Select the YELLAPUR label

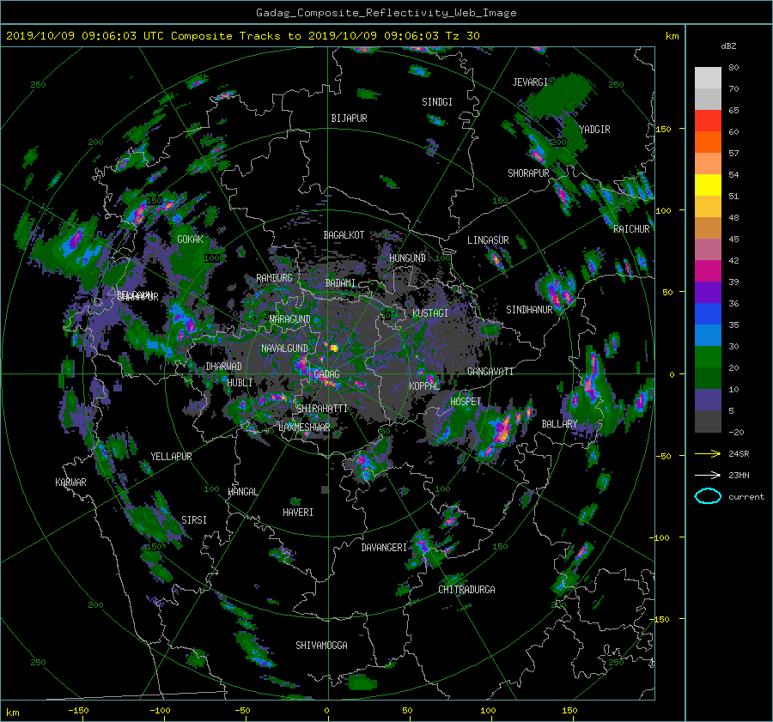(171, 457)
